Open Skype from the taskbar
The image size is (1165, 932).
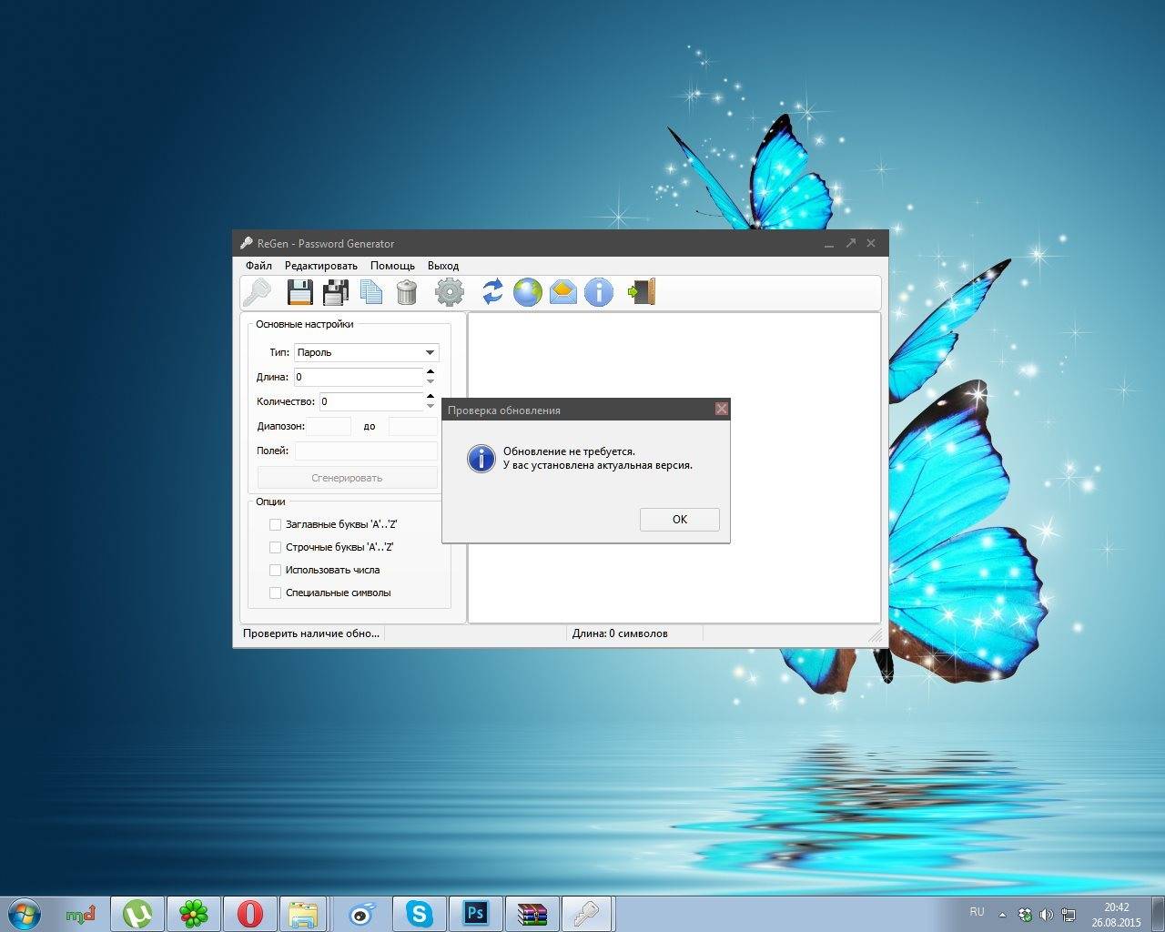point(419,914)
